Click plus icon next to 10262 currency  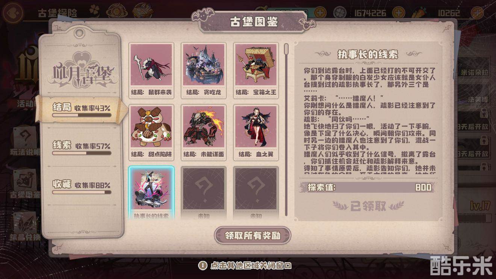click(477, 13)
